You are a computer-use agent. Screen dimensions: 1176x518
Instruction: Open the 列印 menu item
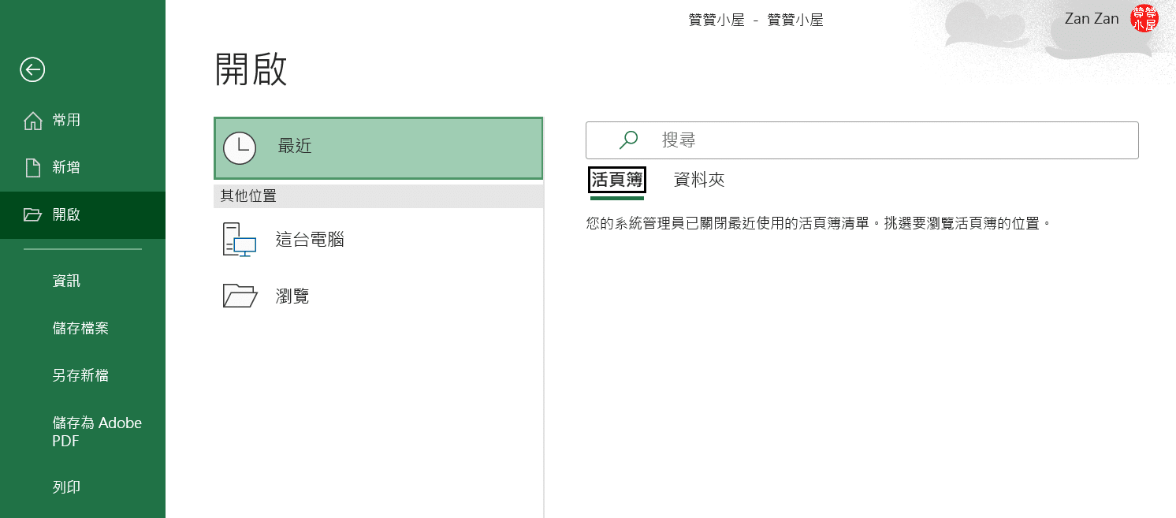point(66,487)
